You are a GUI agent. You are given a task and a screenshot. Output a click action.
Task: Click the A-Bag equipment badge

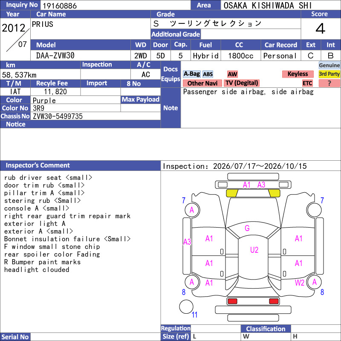click(191, 74)
